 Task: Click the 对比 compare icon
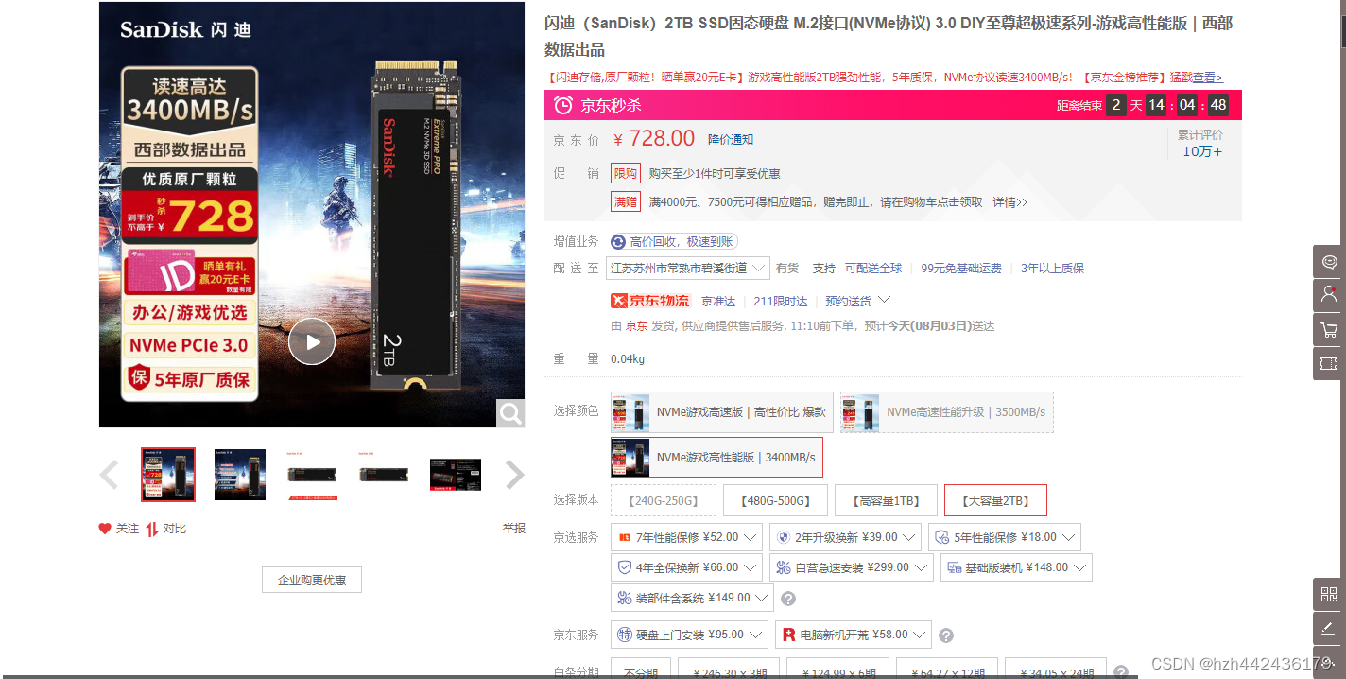click(x=151, y=529)
